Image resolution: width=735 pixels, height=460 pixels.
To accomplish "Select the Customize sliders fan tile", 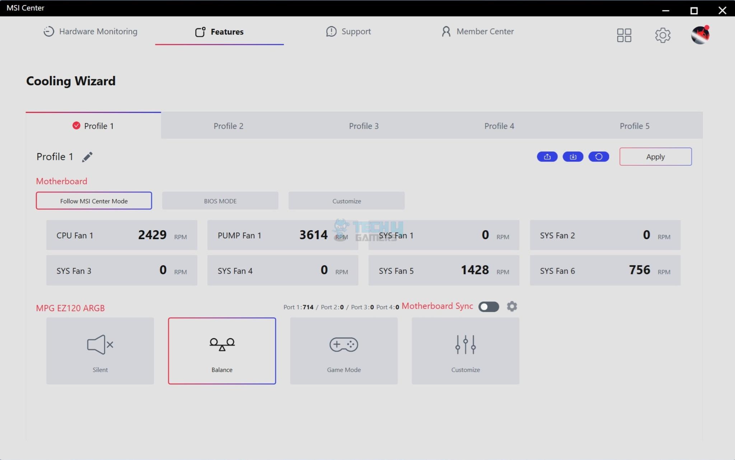I will pos(465,351).
